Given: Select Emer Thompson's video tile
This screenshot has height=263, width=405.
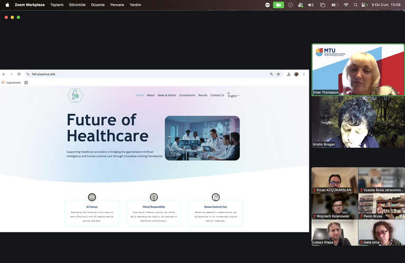Looking at the screenshot, I should tap(358, 70).
